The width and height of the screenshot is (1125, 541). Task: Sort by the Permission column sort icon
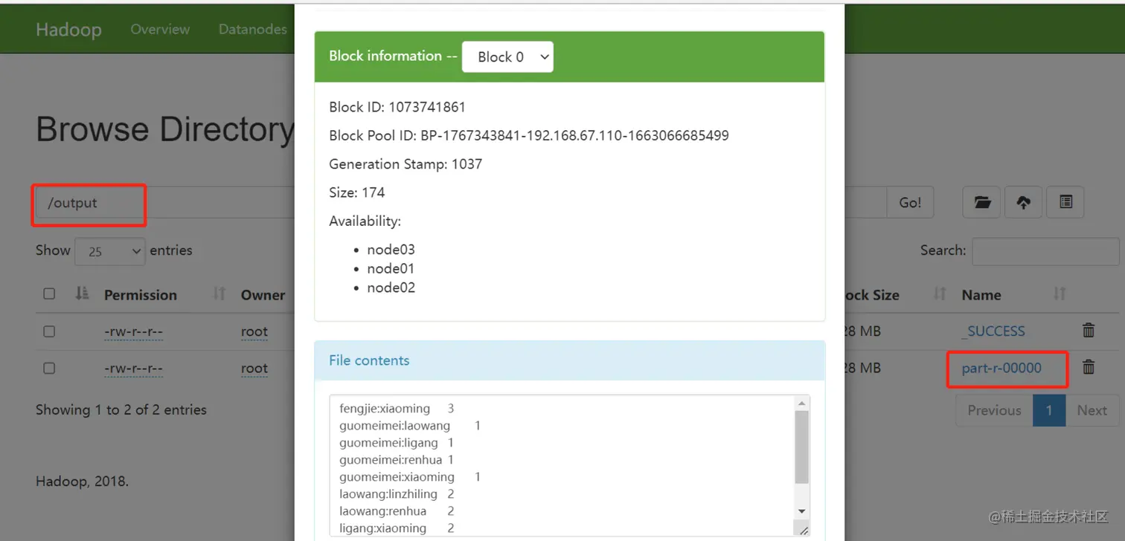click(219, 294)
